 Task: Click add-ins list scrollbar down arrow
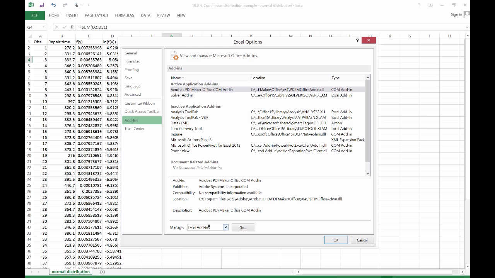tap(368, 174)
